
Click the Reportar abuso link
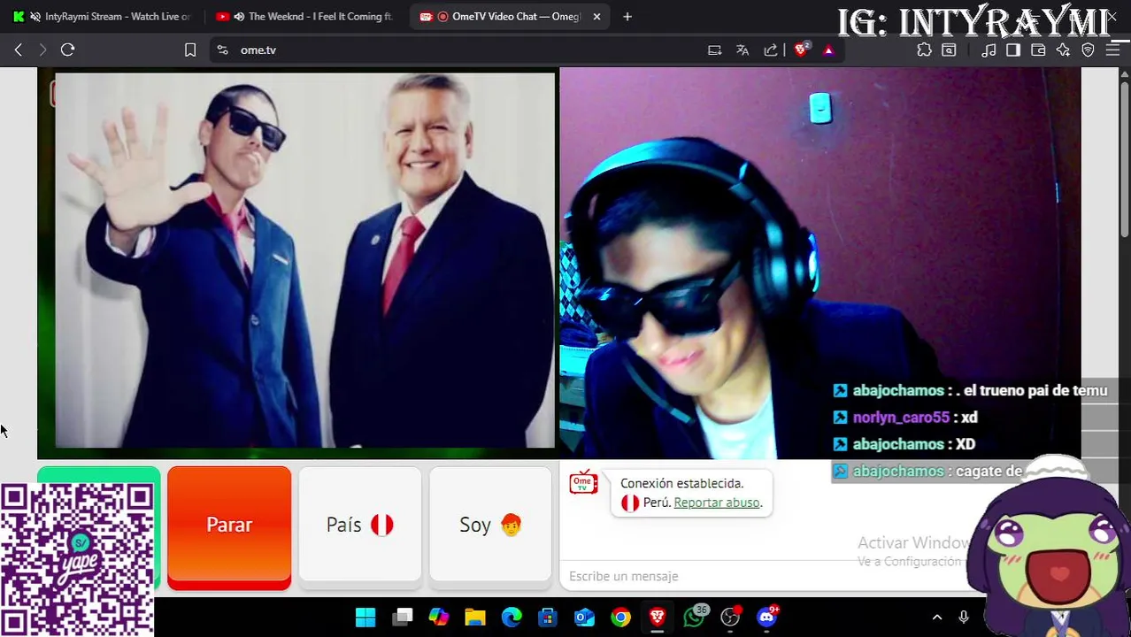click(x=716, y=503)
